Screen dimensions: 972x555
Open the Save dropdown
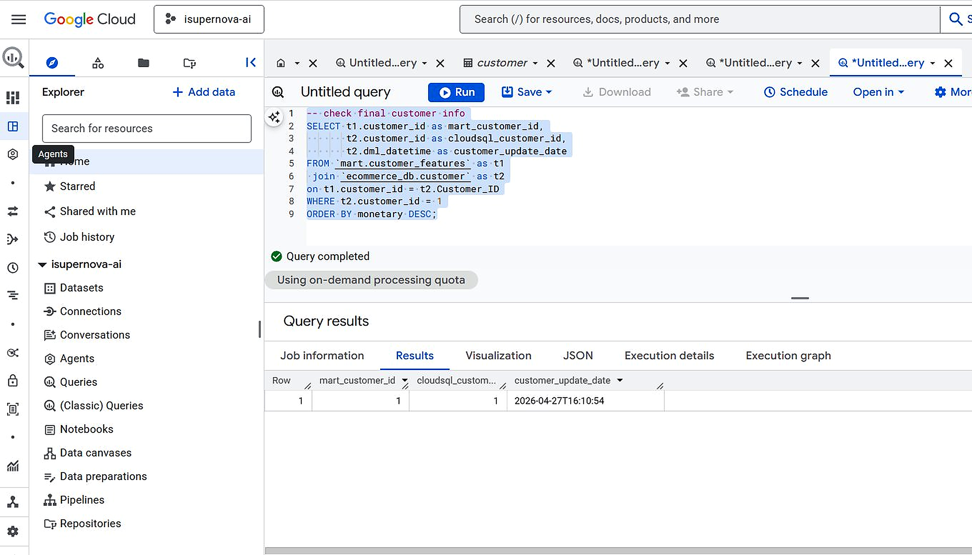[x=527, y=92]
